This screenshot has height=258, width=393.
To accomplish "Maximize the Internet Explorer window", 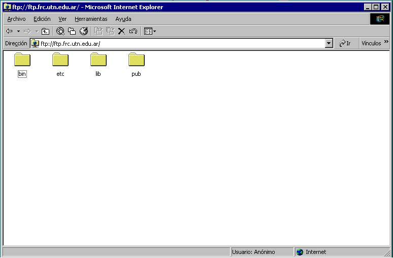I will pos(376,7).
